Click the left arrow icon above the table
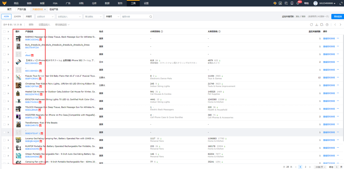344x169 pixels. (335, 24)
